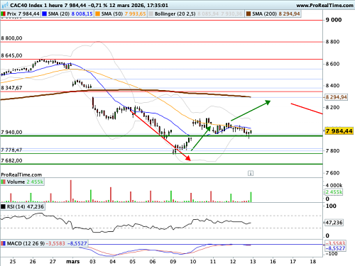355x266 pixels.
Task: Click the 8 645,00 resistance level label
Action: tap(11, 55)
